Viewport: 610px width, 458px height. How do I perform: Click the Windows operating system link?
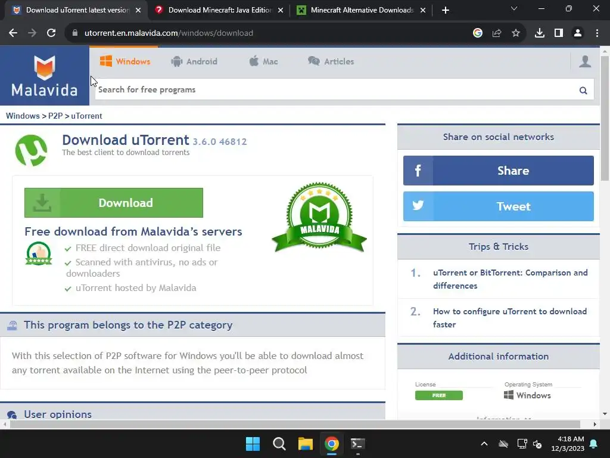click(527, 395)
